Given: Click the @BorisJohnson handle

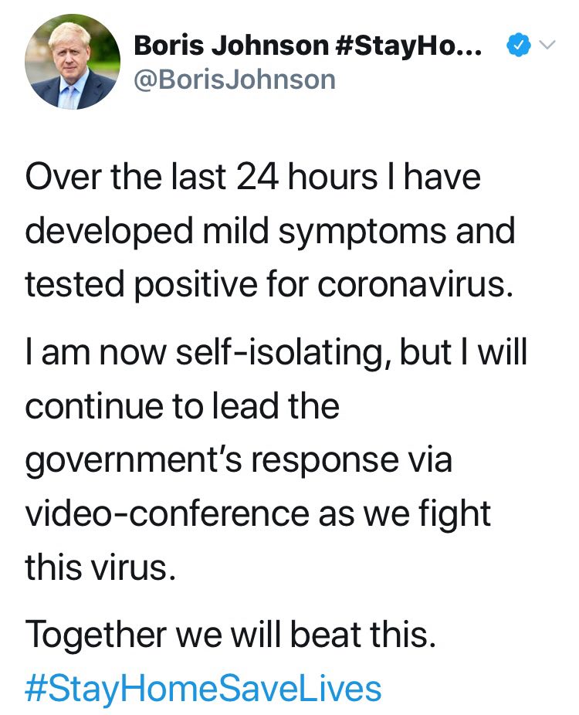Looking at the screenshot, I should 235,79.
